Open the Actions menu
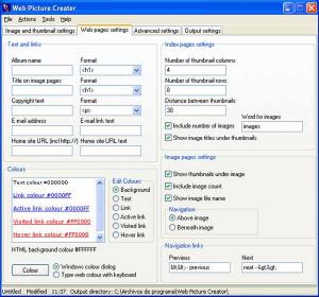 pyautogui.click(x=28, y=19)
